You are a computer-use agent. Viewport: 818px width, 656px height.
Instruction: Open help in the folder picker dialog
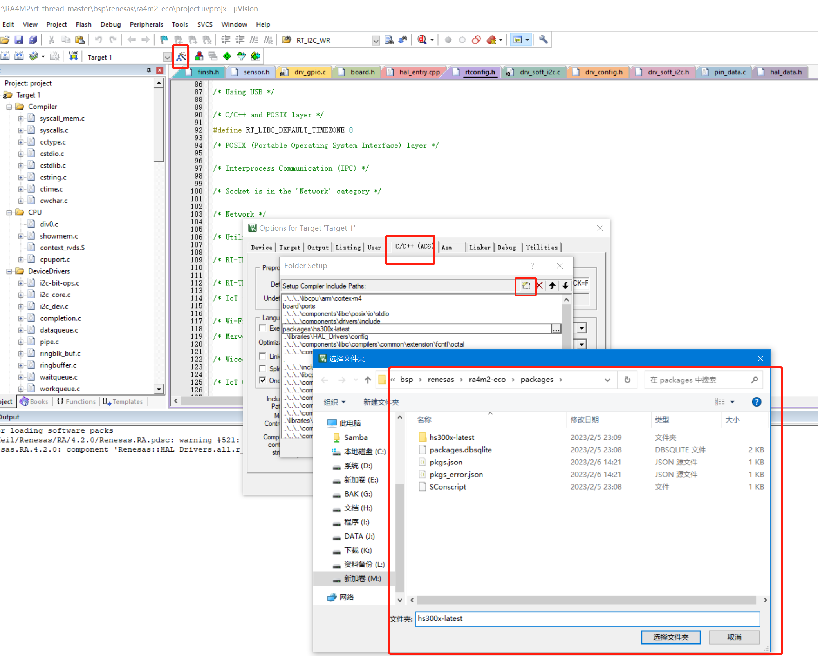[x=757, y=402]
